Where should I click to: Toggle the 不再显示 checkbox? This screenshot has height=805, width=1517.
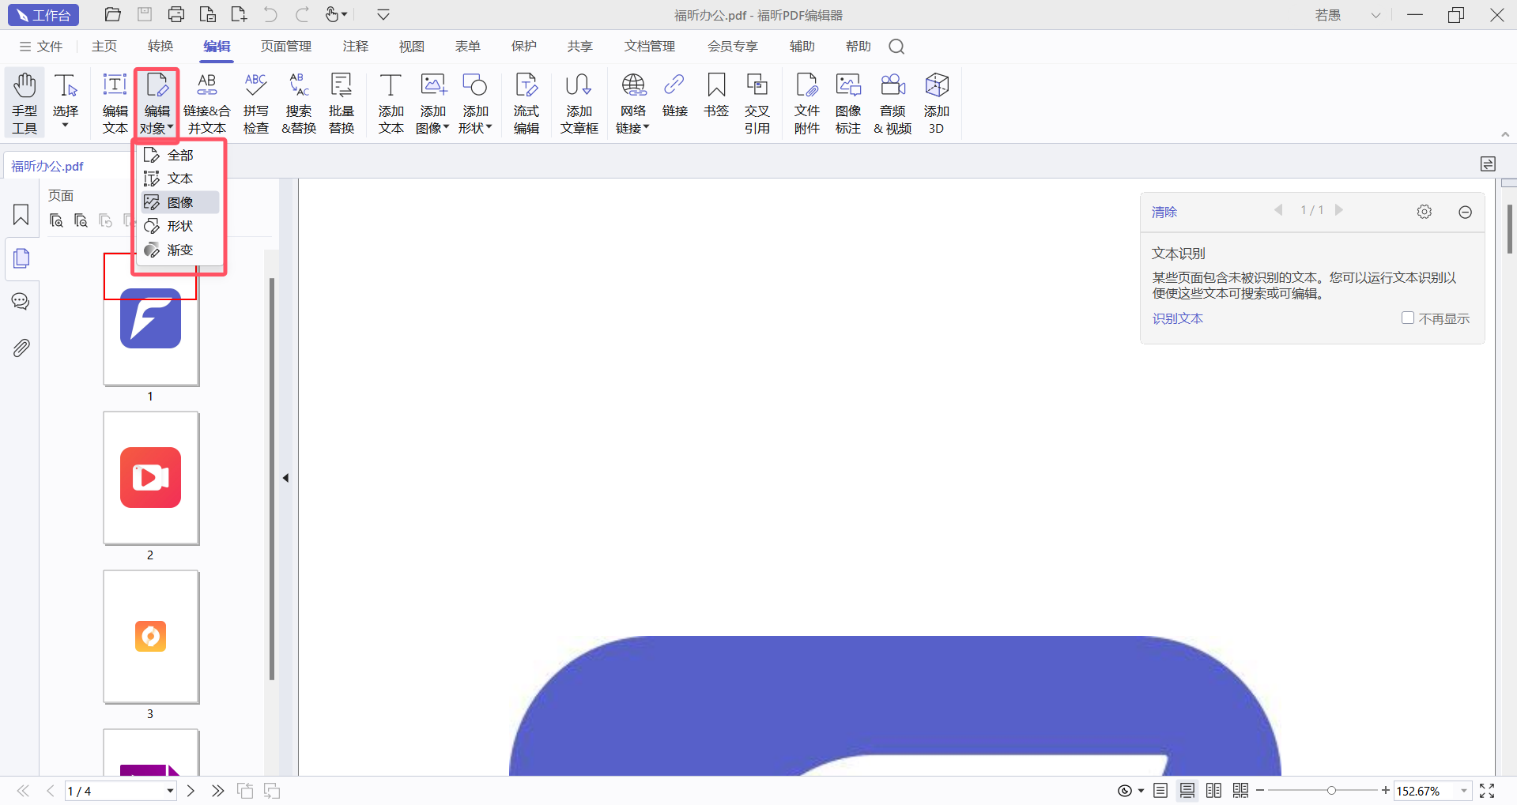1408,318
